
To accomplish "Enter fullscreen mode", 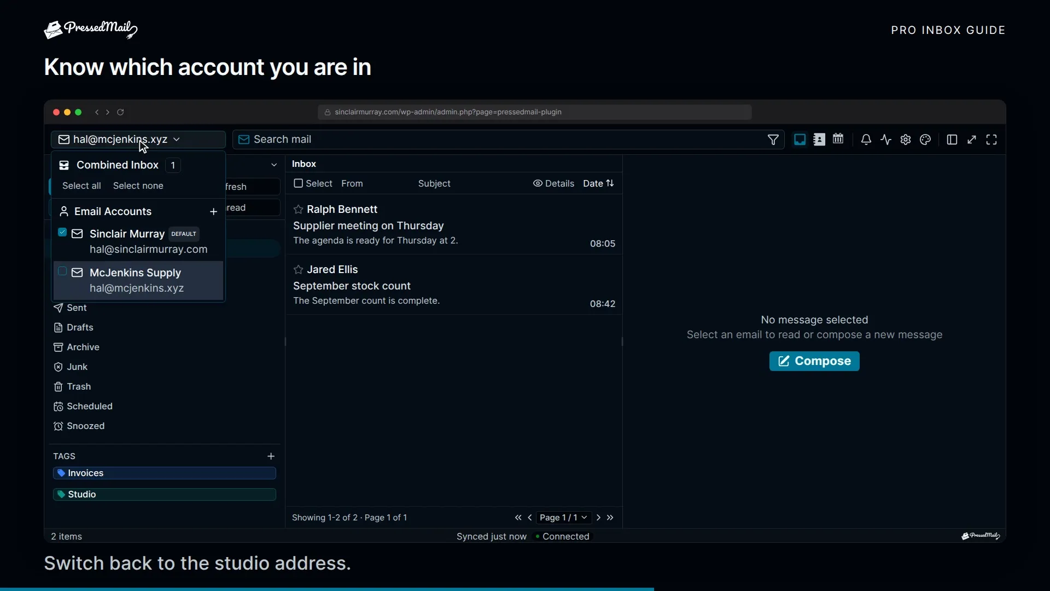I will (991, 140).
